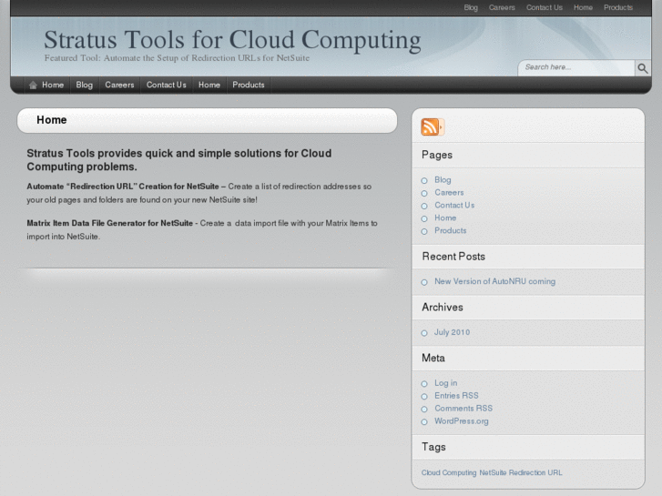662x496 pixels.
Task: Select Products in the dark navigation bar
Action: pos(249,85)
